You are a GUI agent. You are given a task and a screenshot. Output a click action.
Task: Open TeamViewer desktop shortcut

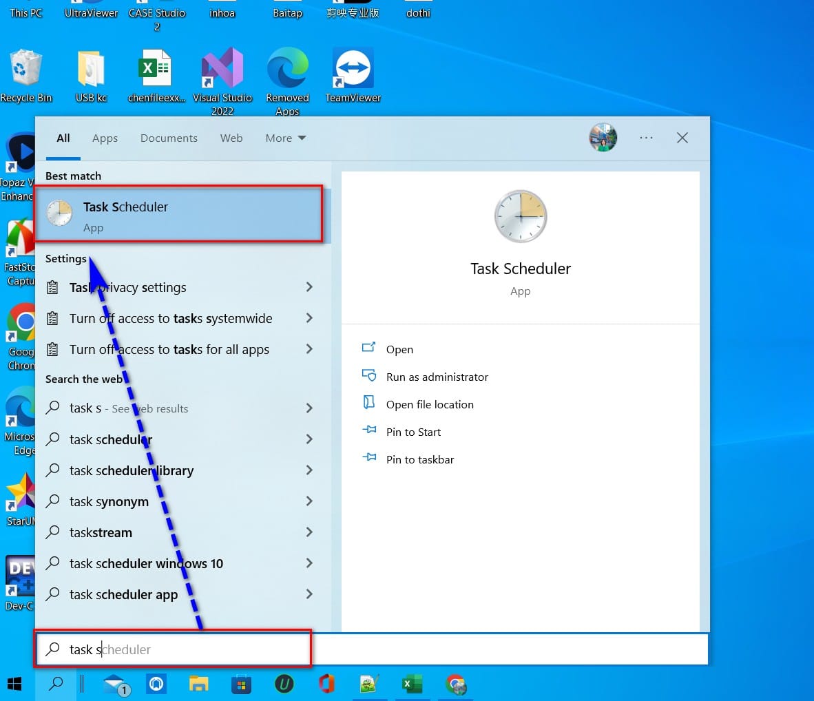click(x=353, y=76)
